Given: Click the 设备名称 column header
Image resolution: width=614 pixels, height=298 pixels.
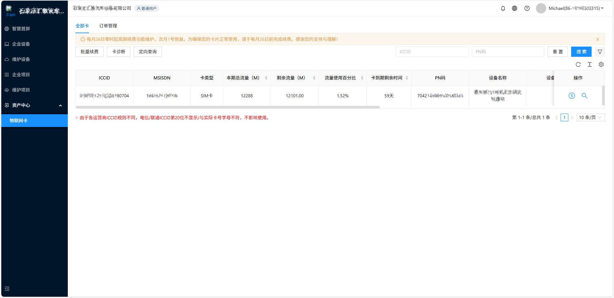Looking at the screenshot, I should [x=498, y=78].
